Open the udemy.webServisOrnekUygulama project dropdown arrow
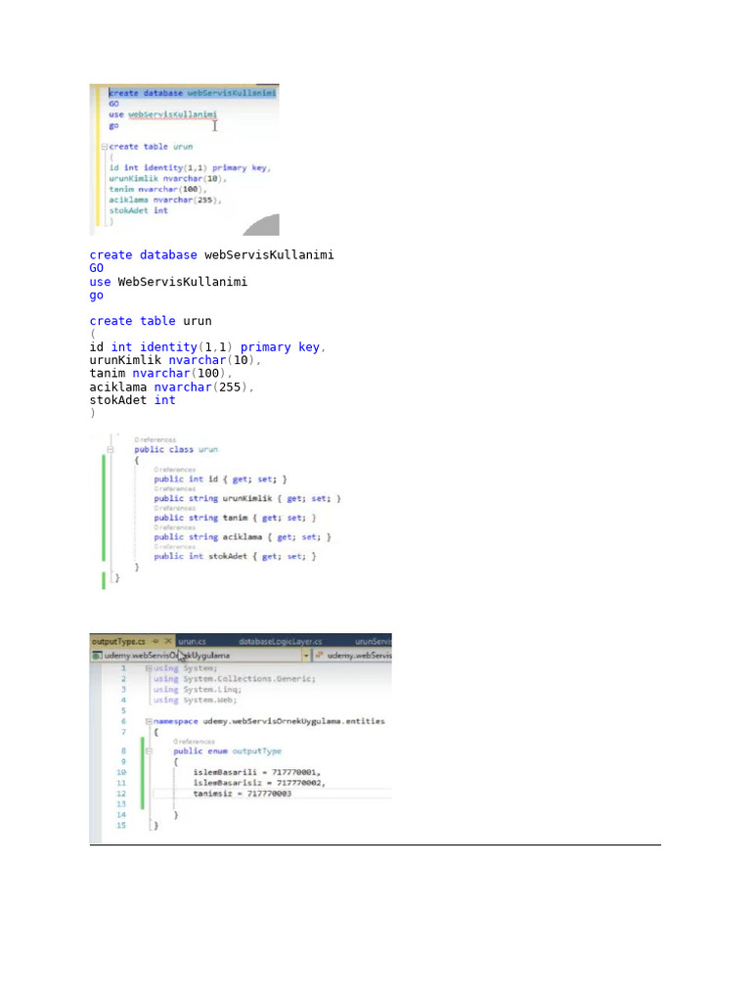This screenshot has width=751, height=1002. point(306,656)
